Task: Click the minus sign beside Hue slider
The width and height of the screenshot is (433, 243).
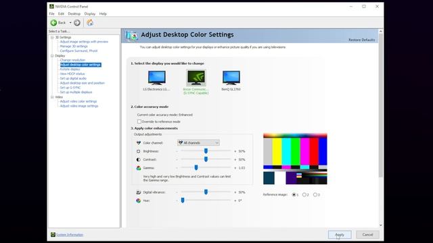Action: (x=177, y=200)
